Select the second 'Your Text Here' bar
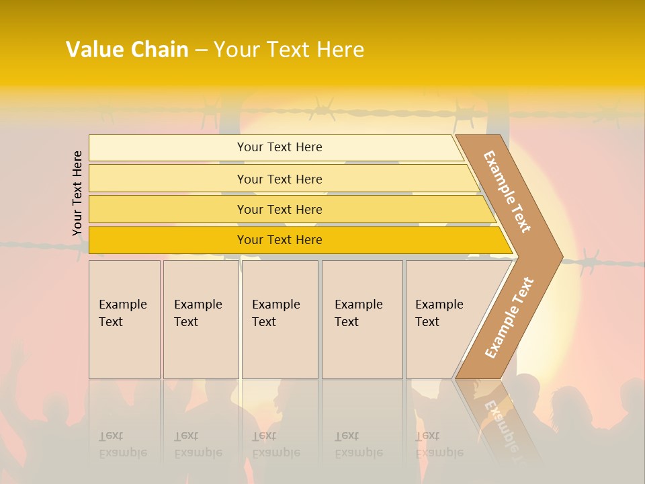The width and height of the screenshot is (645, 484). [284, 179]
